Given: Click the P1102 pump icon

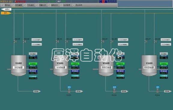Looking at the screenshot, I should pos(114,91).
